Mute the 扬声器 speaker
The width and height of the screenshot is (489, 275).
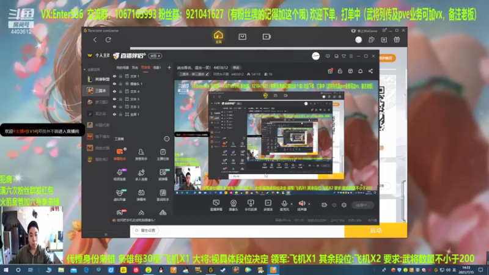point(302,205)
